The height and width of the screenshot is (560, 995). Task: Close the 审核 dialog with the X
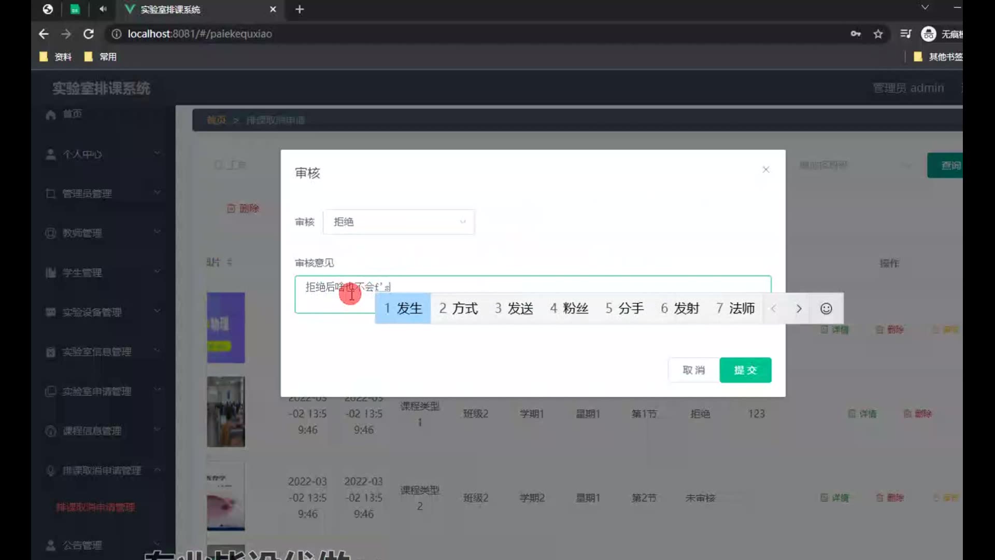pos(766,170)
